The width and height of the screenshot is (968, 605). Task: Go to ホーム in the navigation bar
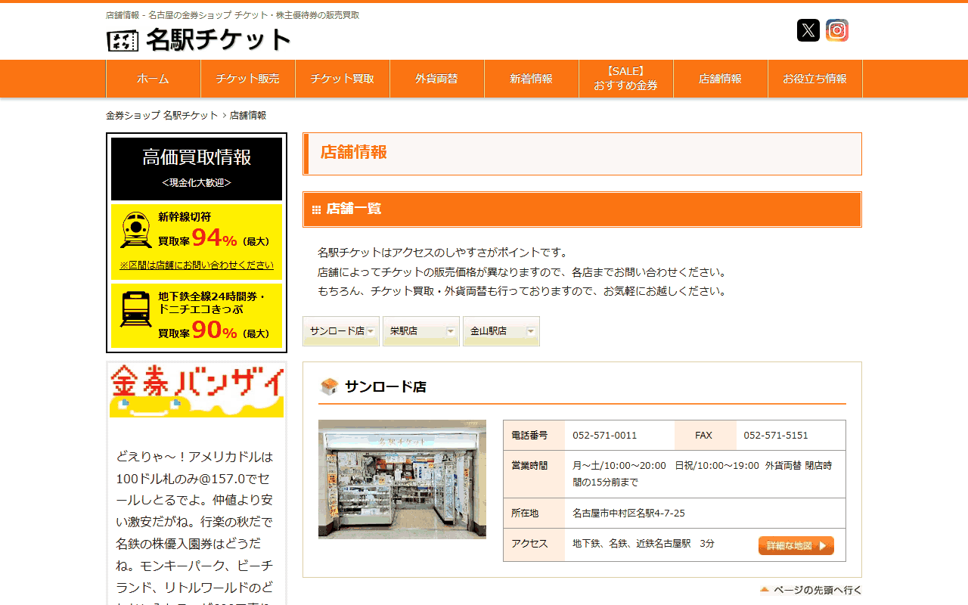[x=154, y=79]
